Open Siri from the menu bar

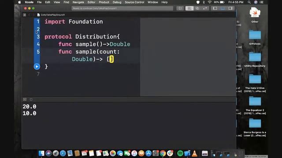click(x=256, y=2)
